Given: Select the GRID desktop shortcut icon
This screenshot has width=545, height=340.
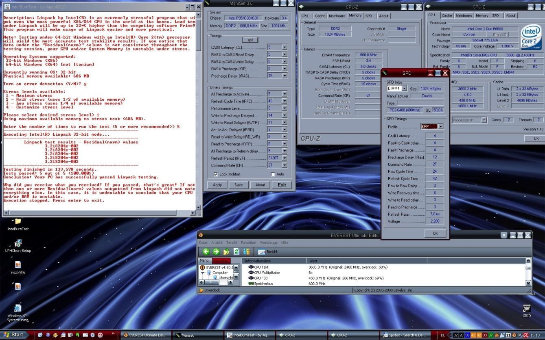Looking at the screenshot, I should pos(527,308).
